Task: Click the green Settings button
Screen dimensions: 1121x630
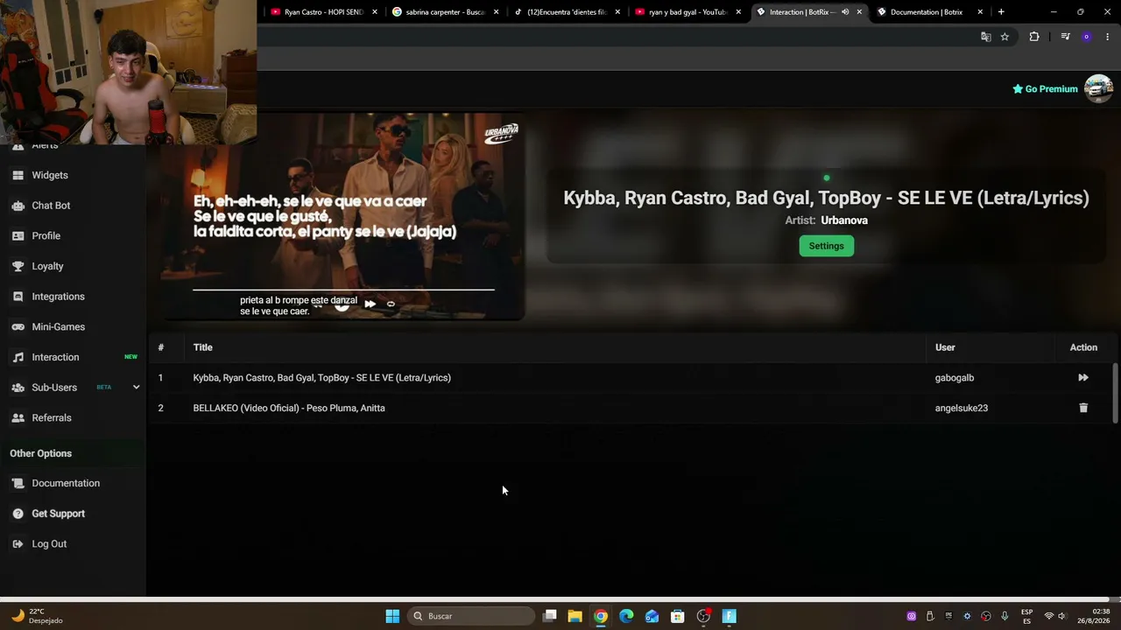Action: point(826,246)
